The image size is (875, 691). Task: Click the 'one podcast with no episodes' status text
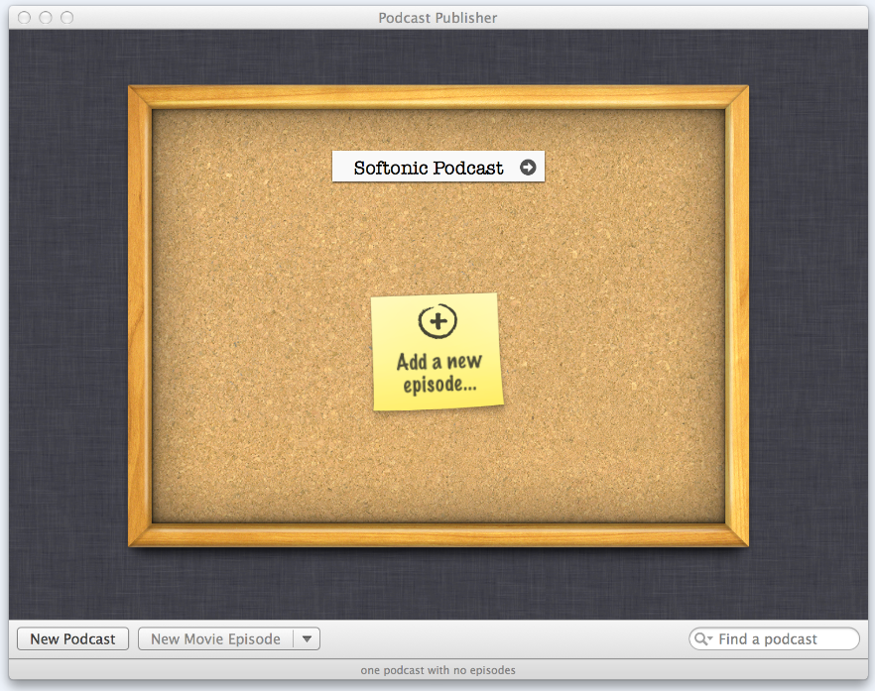[437, 670]
